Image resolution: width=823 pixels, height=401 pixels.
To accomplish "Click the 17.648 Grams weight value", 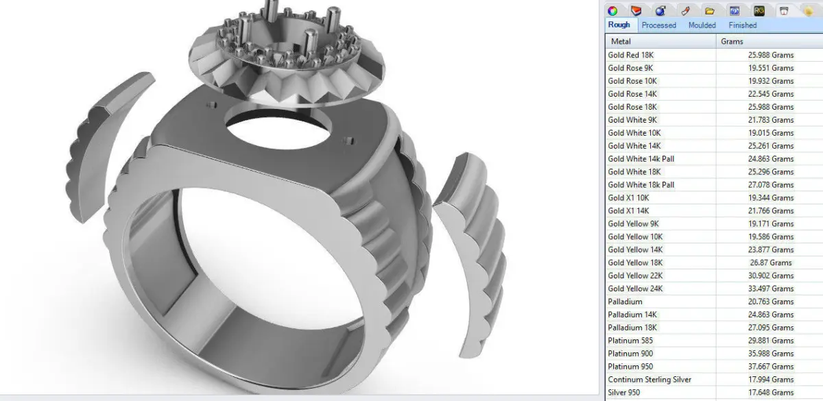I will click(x=771, y=393).
